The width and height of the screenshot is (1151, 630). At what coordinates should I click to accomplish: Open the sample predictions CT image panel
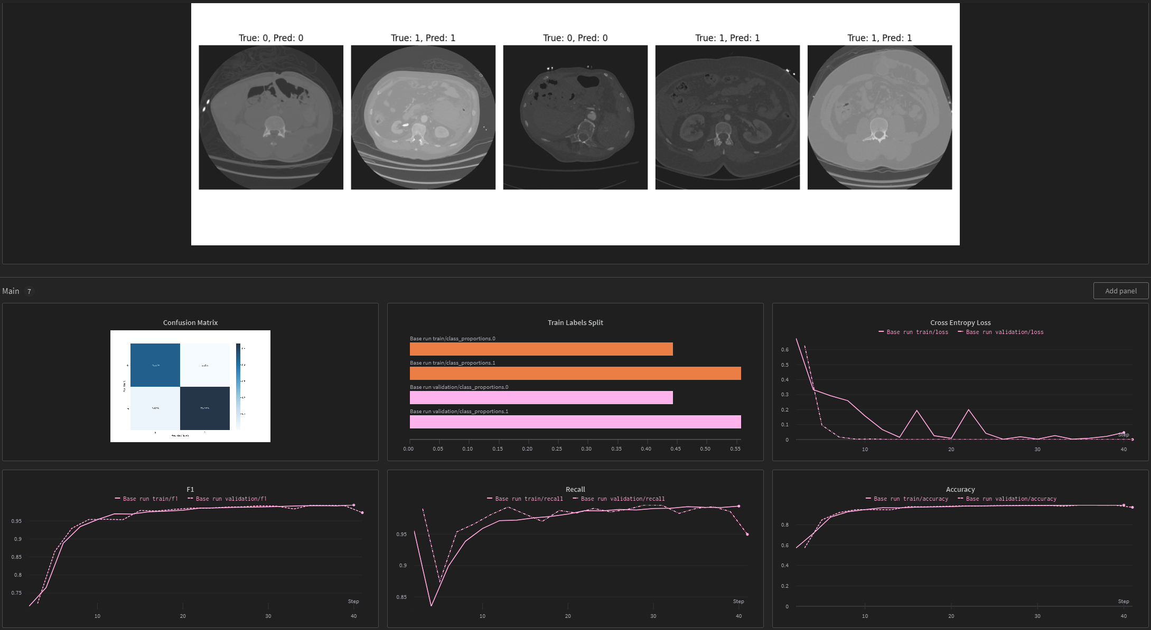click(x=575, y=124)
